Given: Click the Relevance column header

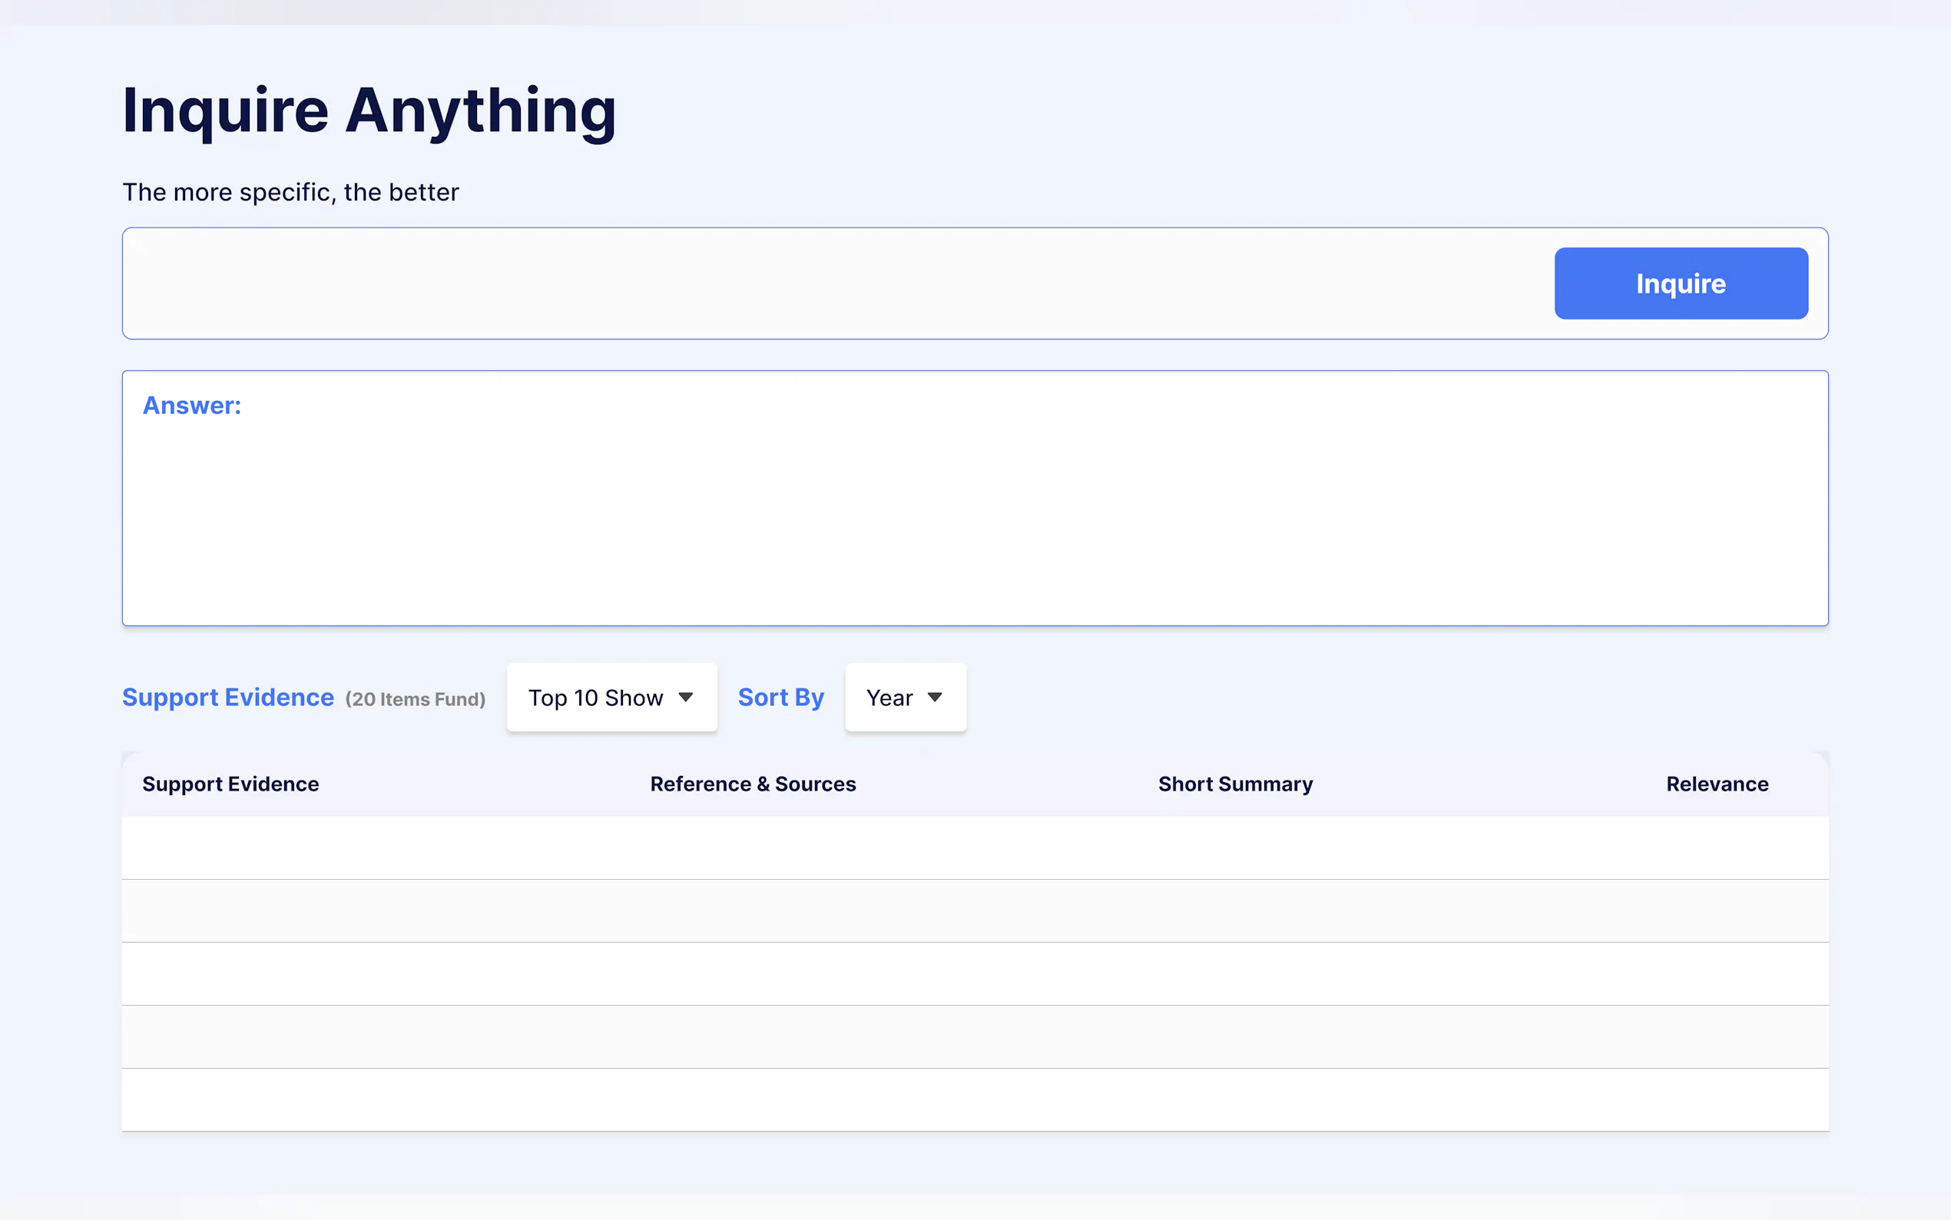Looking at the screenshot, I should [x=1716, y=784].
